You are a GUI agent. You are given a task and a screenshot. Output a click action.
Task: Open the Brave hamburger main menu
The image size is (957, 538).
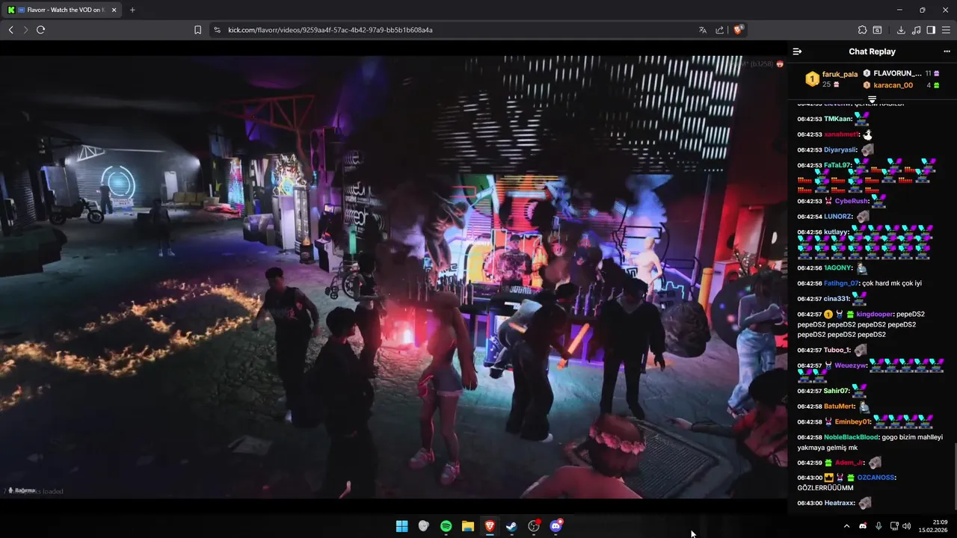[x=946, y=30]
